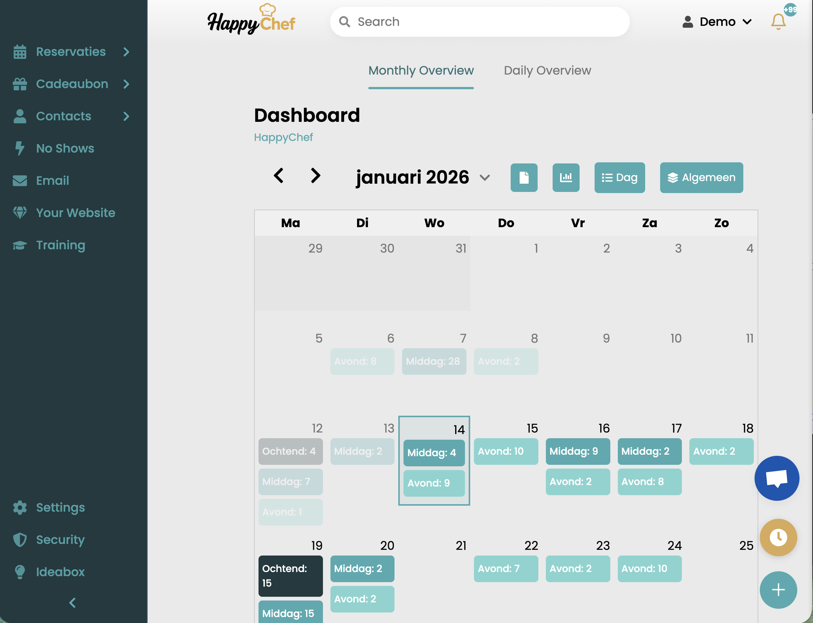Viewport: 813px width, 623px height.
Task: Open the report document icon above the calendar
Action: 524,178
